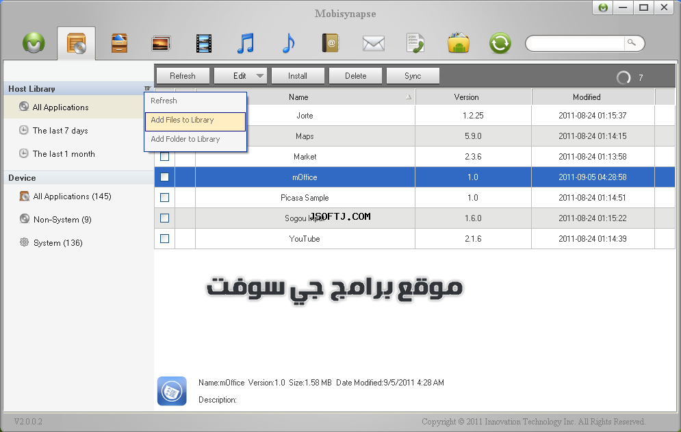
Task: Click version 2.1.6 cell
Action: 473,239
